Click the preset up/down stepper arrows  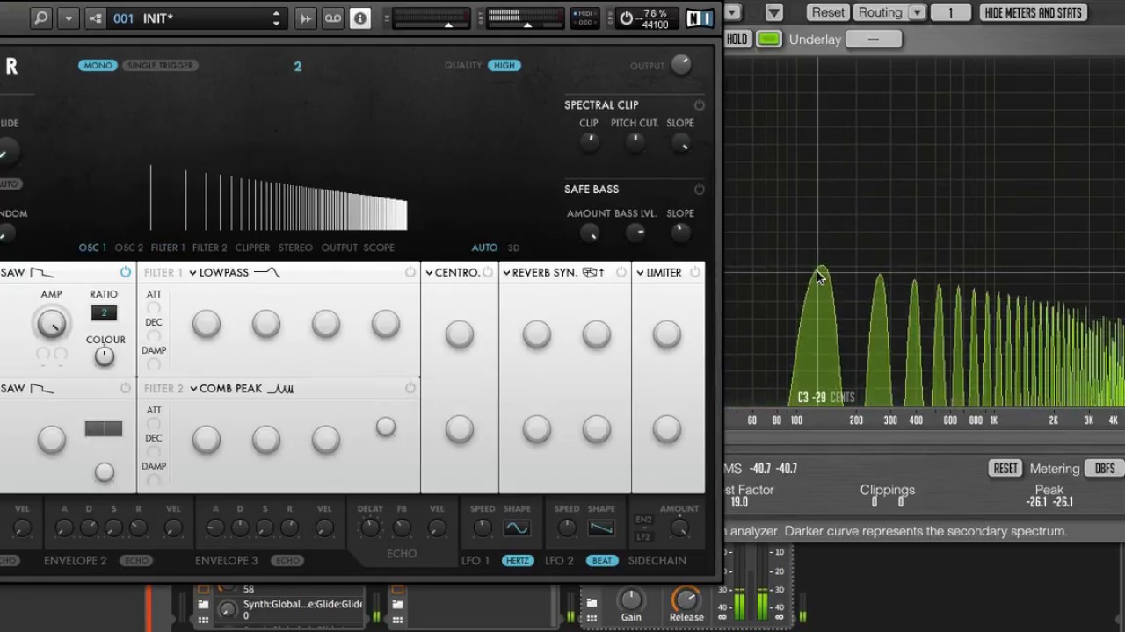coord(276,18)
